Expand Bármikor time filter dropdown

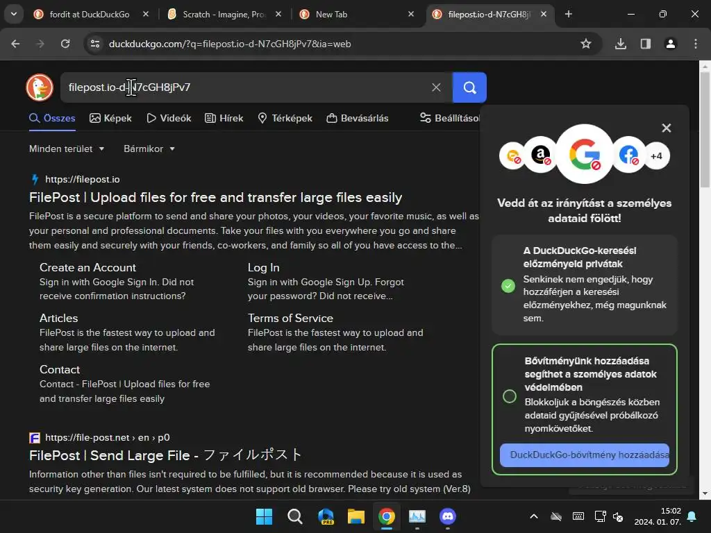coord(149,149)
